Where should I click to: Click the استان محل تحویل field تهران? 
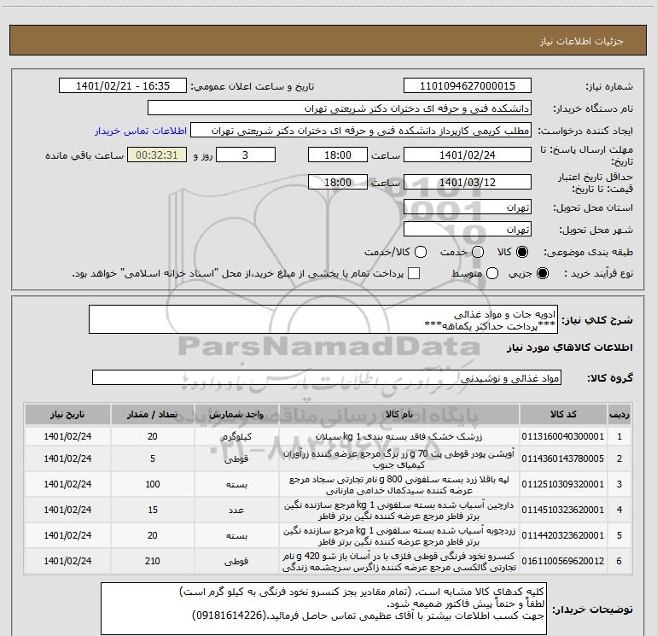pos(468,207)
